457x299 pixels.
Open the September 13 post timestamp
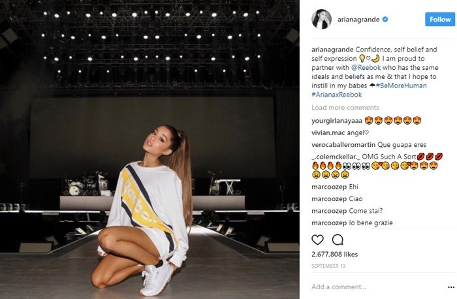coord(328,266)
